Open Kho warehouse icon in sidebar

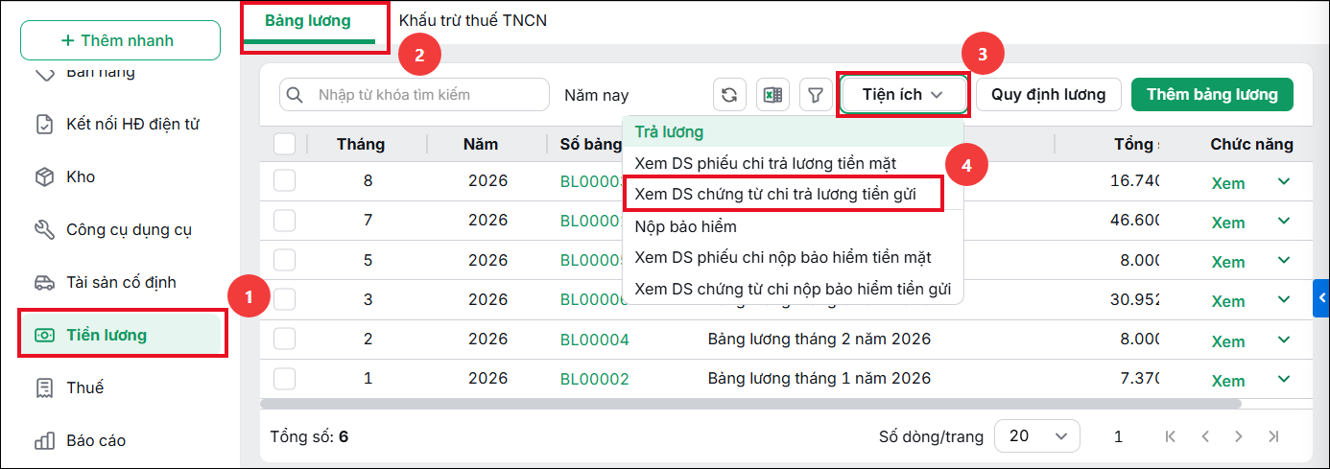(44, 177)
